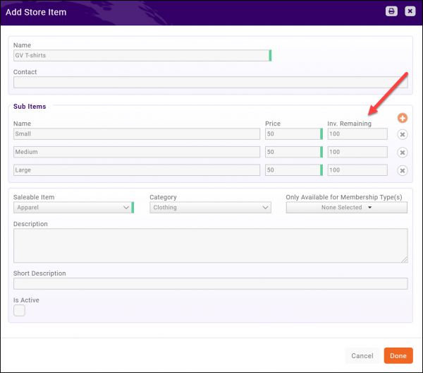The width and height of the screenshot is (423, 373).
Task: Click the Cancel button
Action: click(362, 355)
